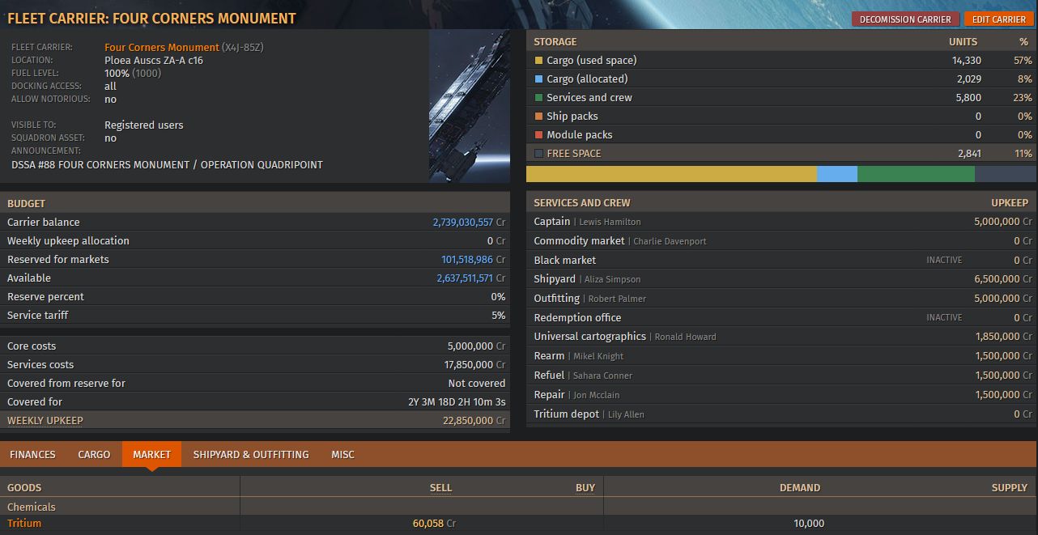Viewport: 1038px width, 535px height.
Task: Click the 'Registered users' visibility value
Action: click(144, 125)
